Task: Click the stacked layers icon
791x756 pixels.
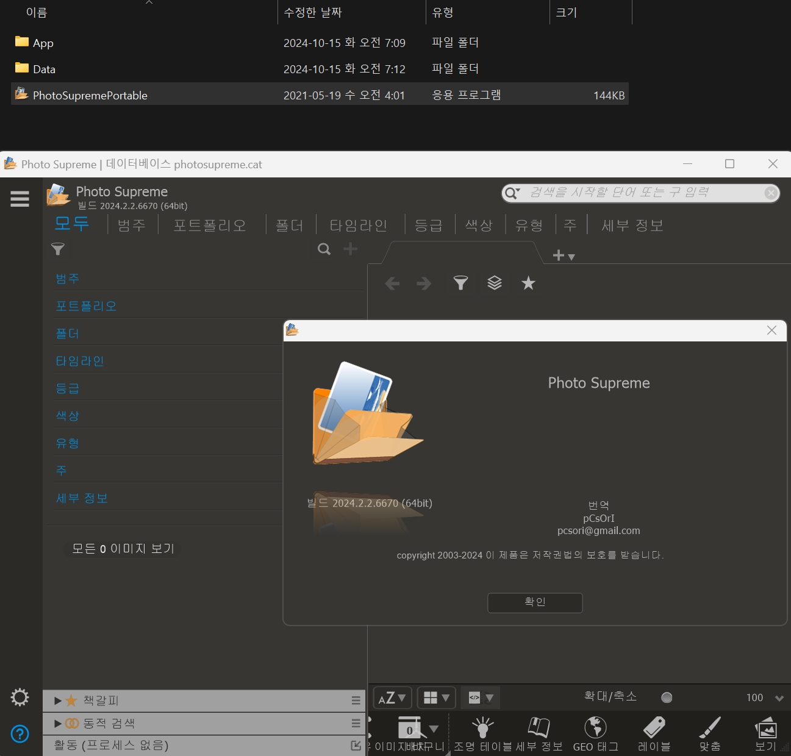Action: point(495,283)
